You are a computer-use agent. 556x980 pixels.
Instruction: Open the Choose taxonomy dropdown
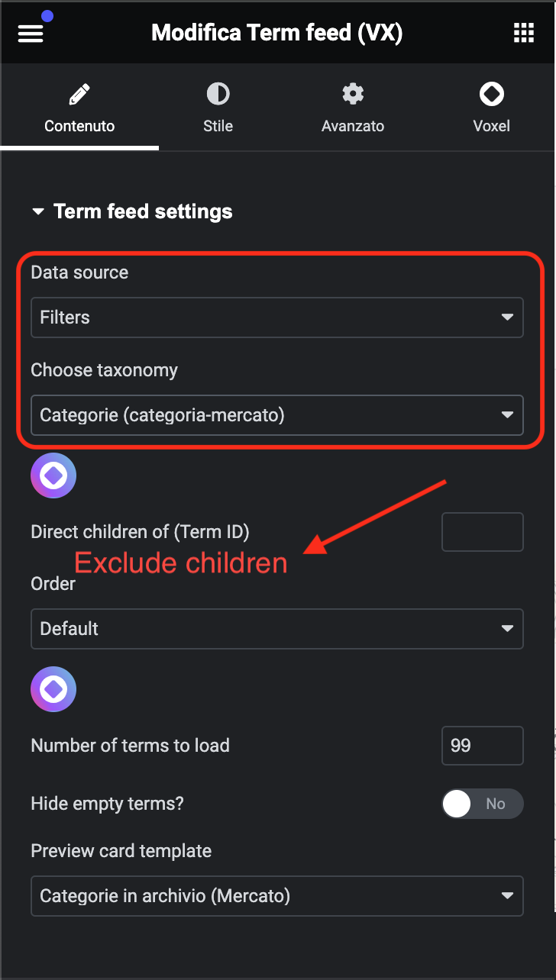(x=276, y=415)
